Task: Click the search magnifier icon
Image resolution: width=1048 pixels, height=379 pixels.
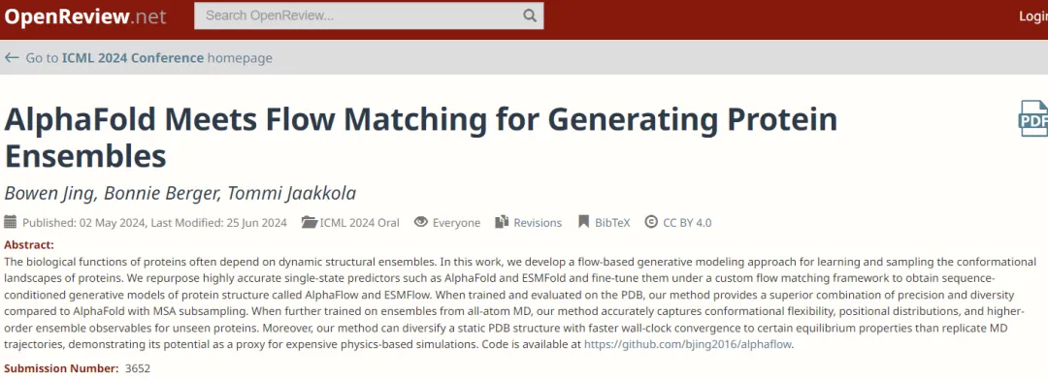Action: (530, 16)
